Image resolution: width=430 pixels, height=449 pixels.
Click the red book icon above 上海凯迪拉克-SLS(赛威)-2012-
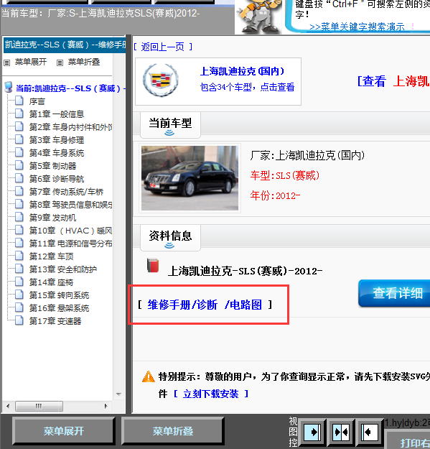[153, 265]
